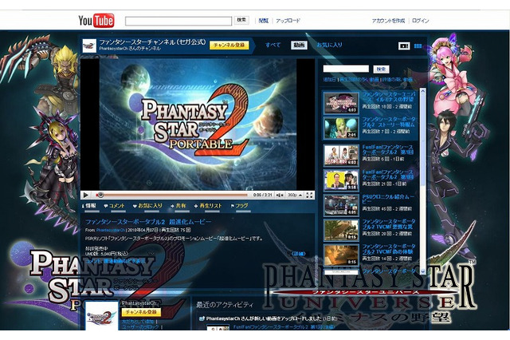
Task: Open first Fun!Fan! video thumbnail (6 views)
Action: 341,155
